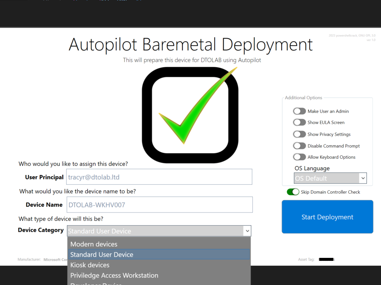Collapse the Device Category dropdown arrow
Image resolution: width=381 pixels, height=285 pixels.
tap(247, 231)
